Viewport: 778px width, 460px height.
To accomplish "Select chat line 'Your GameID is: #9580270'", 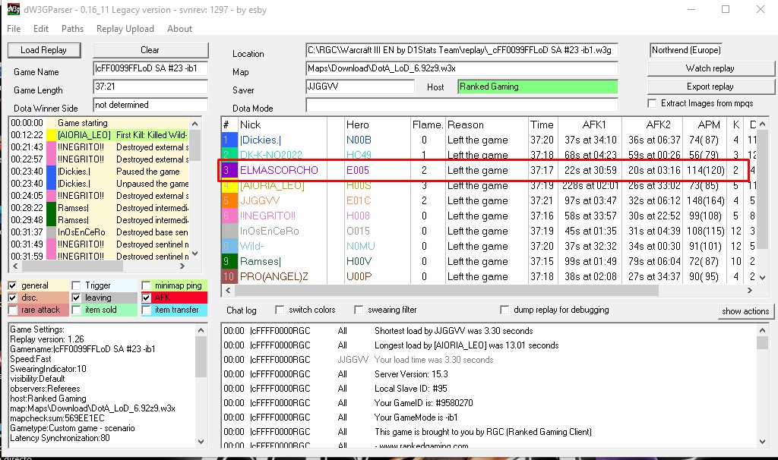I will click(424, 403).
